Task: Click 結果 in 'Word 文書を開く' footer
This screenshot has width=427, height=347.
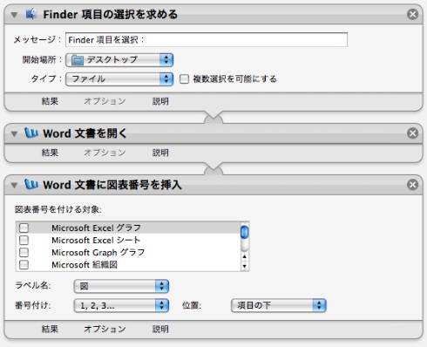Action: 50,153
